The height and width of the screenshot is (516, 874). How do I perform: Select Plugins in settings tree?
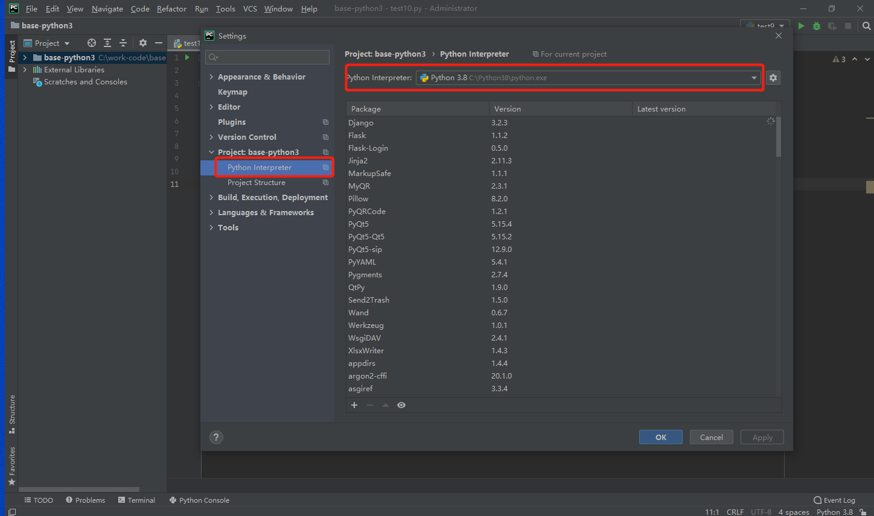pyautogui.click(x=232, y=122)
